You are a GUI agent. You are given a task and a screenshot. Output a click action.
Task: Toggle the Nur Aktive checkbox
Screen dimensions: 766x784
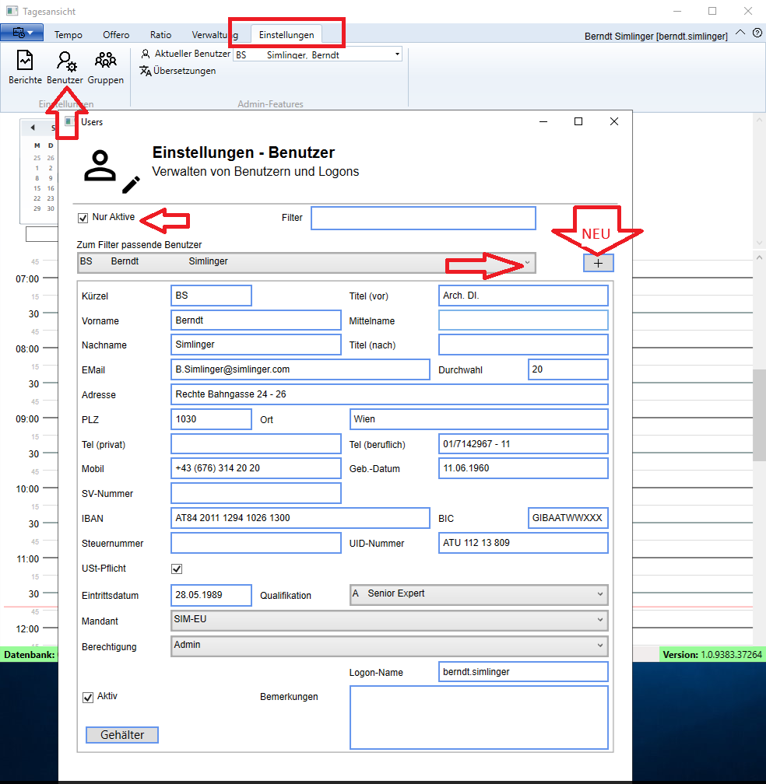[x=83, y=218]
